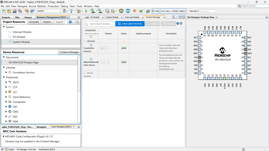Click the How do I keyword field
Viewport: 269px width, 151px height.
pos(207,11)
